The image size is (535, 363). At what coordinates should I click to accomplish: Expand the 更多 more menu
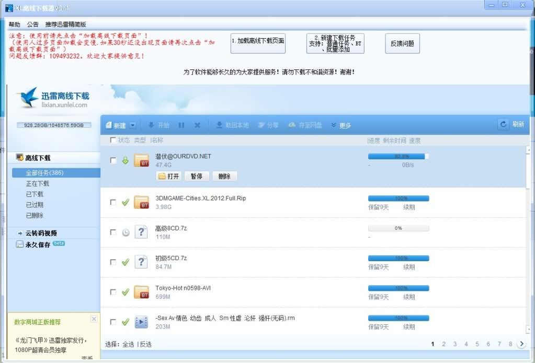(341, 125)
